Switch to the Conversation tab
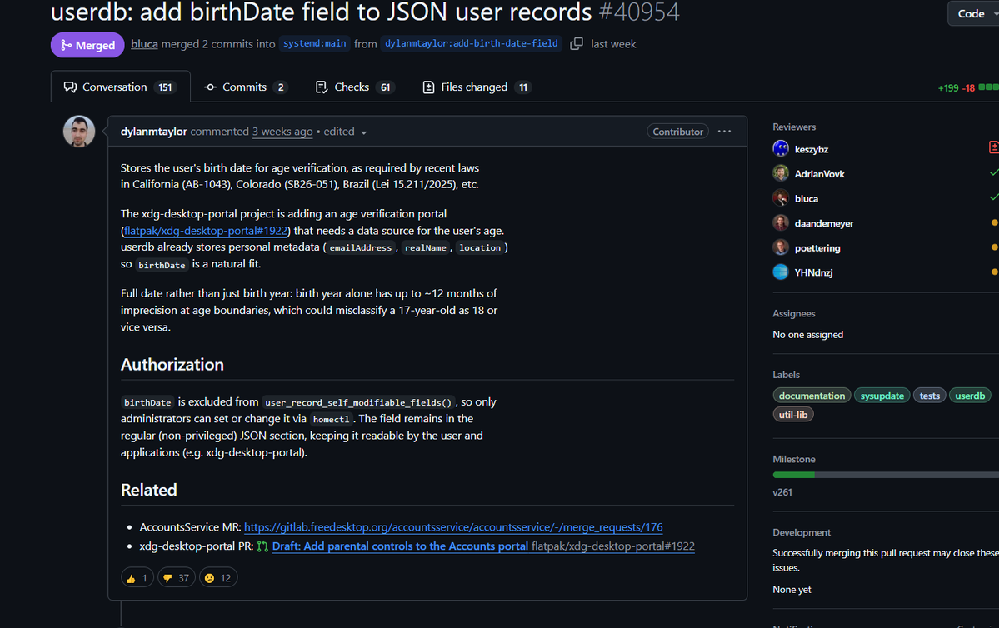The height and width of the screenshot is (628, 999). [x=121, y=87]
